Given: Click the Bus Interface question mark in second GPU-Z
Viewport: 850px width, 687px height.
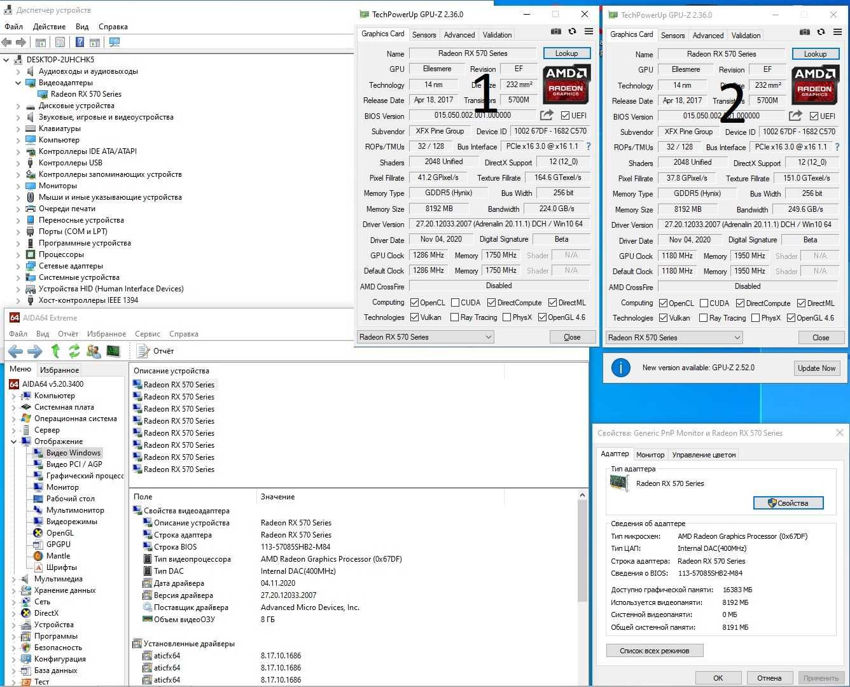Looking at the screenshot, I should point(837,147).
